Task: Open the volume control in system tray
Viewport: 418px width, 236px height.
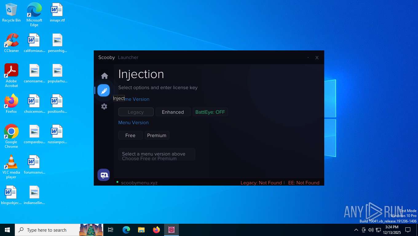Action: (x=371, y=230)
